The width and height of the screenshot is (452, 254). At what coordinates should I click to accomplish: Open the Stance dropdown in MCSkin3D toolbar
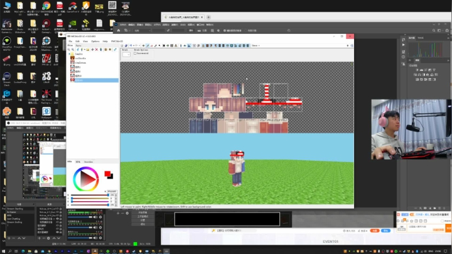256,46
